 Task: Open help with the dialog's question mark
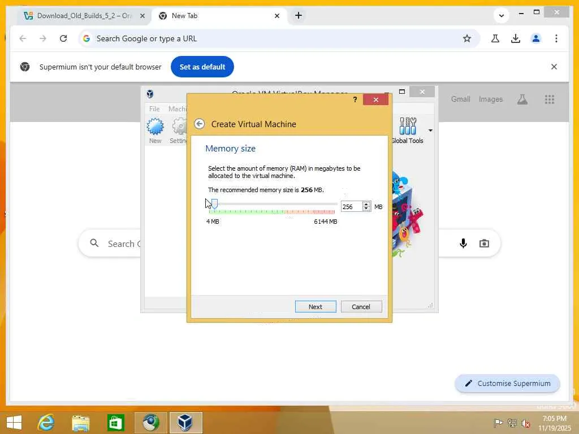tap(355, 99)
